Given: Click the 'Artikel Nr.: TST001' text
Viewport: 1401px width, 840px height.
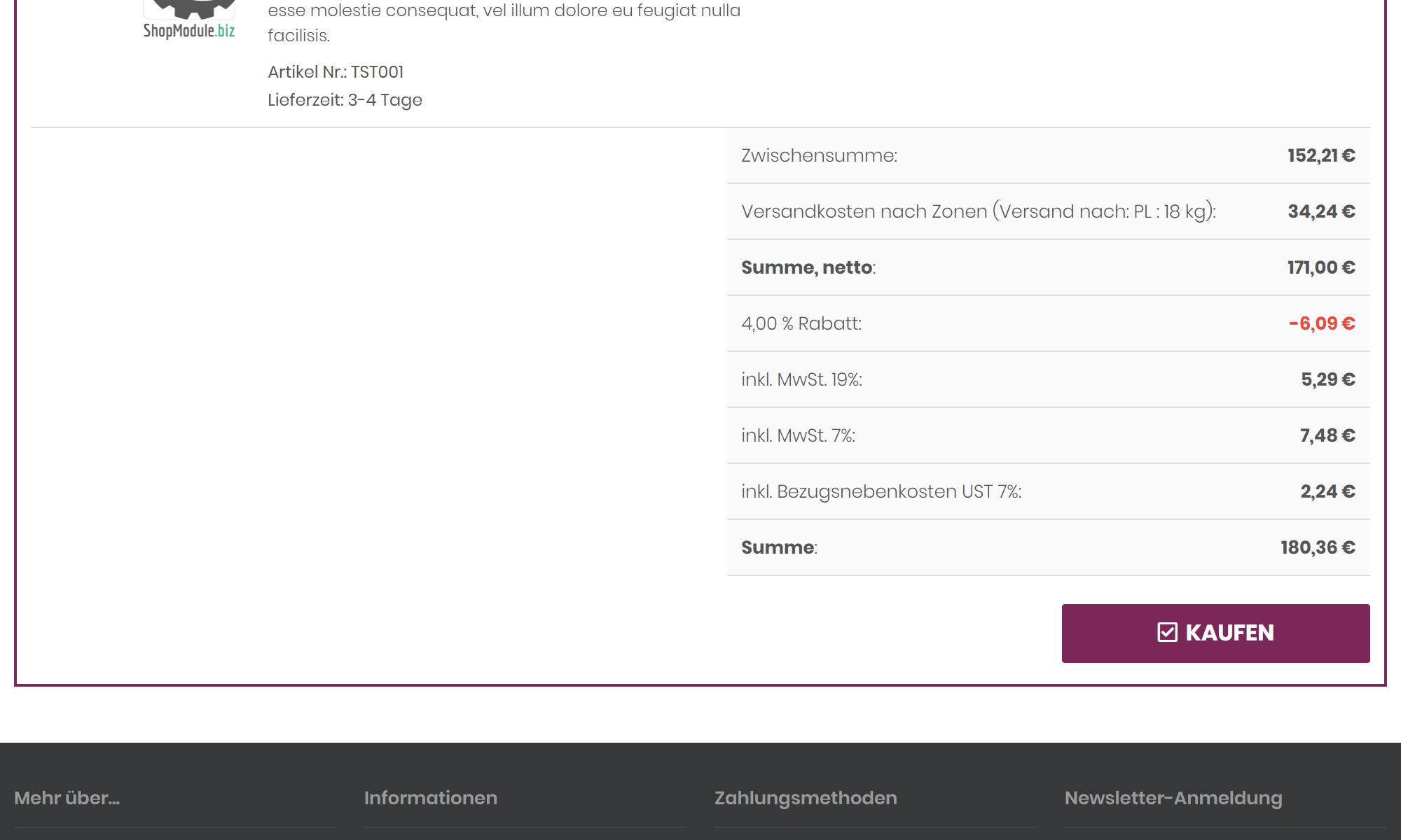Looking at the screenshot, I should (x=336, y=72).
